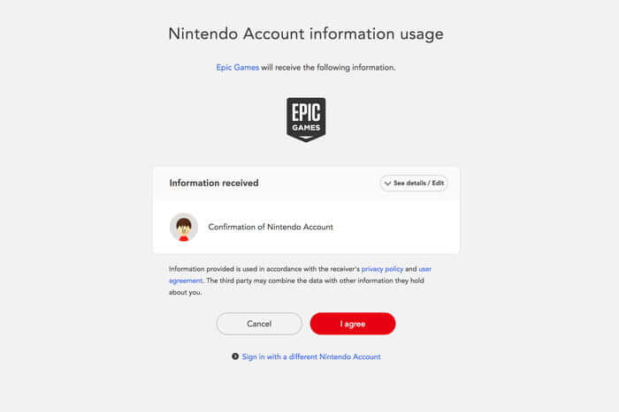
Task: Click the chevron in See details button
Action: pyautogui.click(x=387, y=183)
